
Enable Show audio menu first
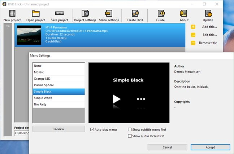[130, 136]
